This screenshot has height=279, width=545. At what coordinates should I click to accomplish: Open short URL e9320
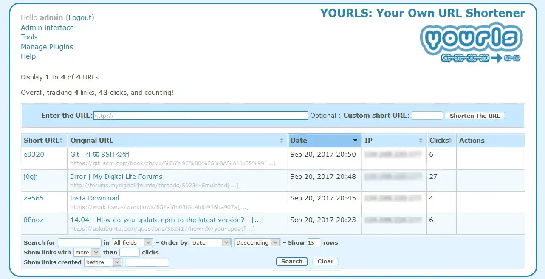pos(34,155)
